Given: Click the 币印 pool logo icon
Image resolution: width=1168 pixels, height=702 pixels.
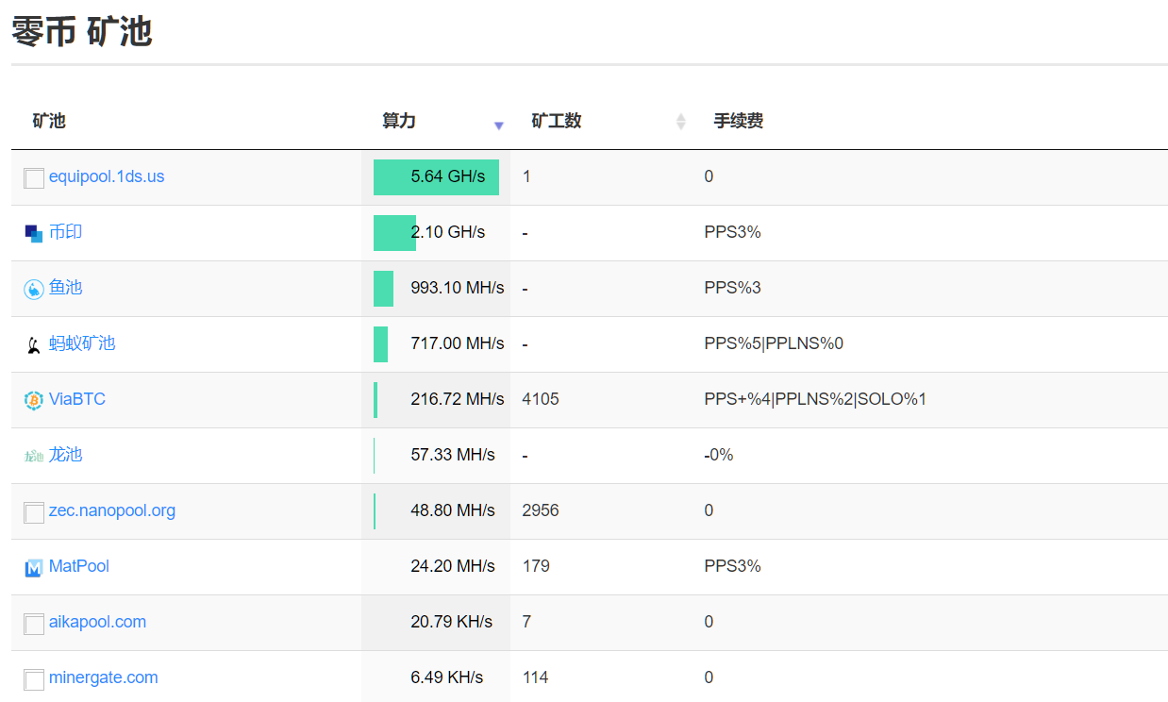Looking at the screenshot, I should [34, 233].
